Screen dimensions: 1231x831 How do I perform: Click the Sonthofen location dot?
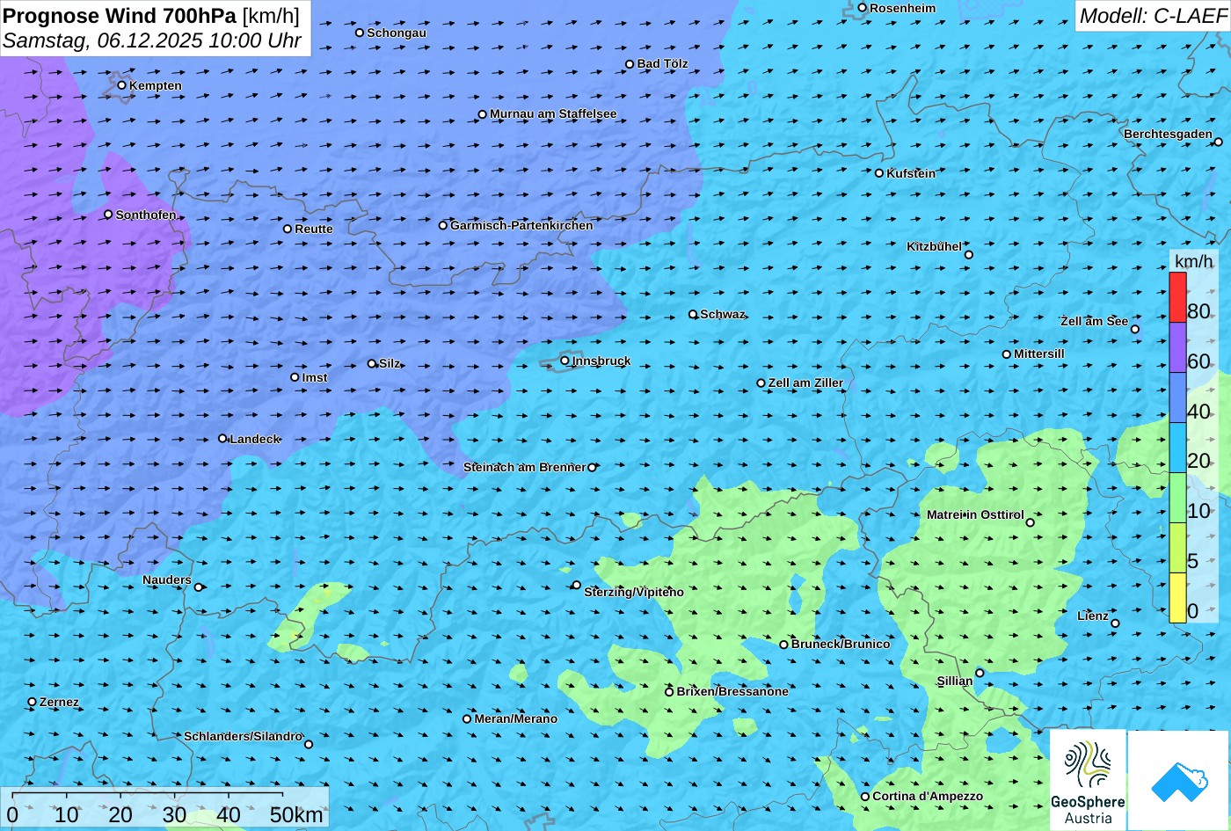pyautogui.click(x=109, y=215)
